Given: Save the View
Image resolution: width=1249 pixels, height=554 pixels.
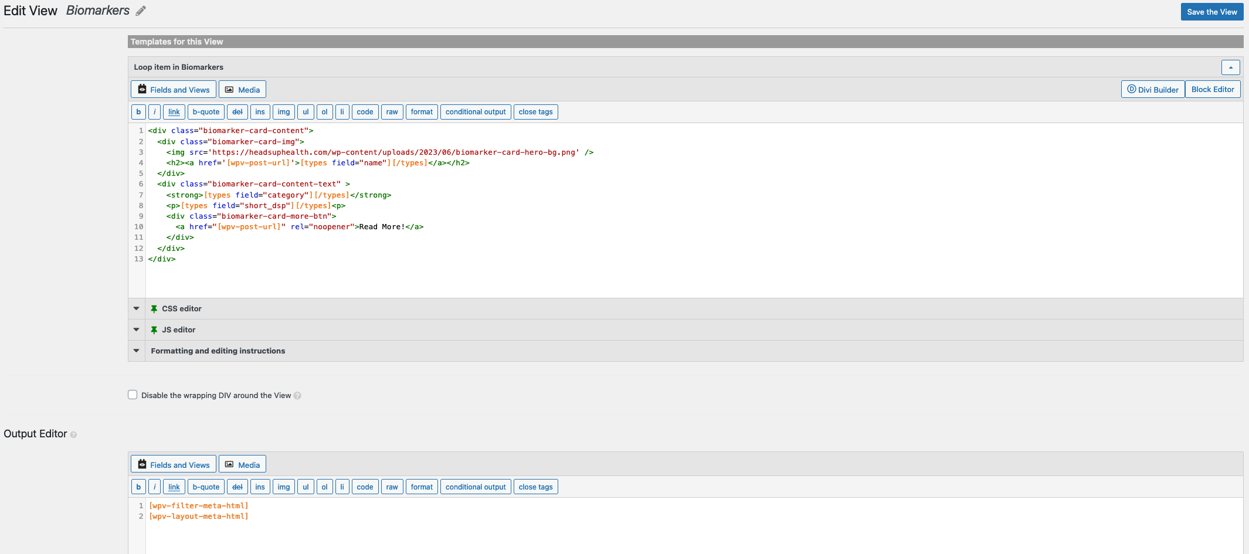Looking at the screenshot, I should point(1212,12).
